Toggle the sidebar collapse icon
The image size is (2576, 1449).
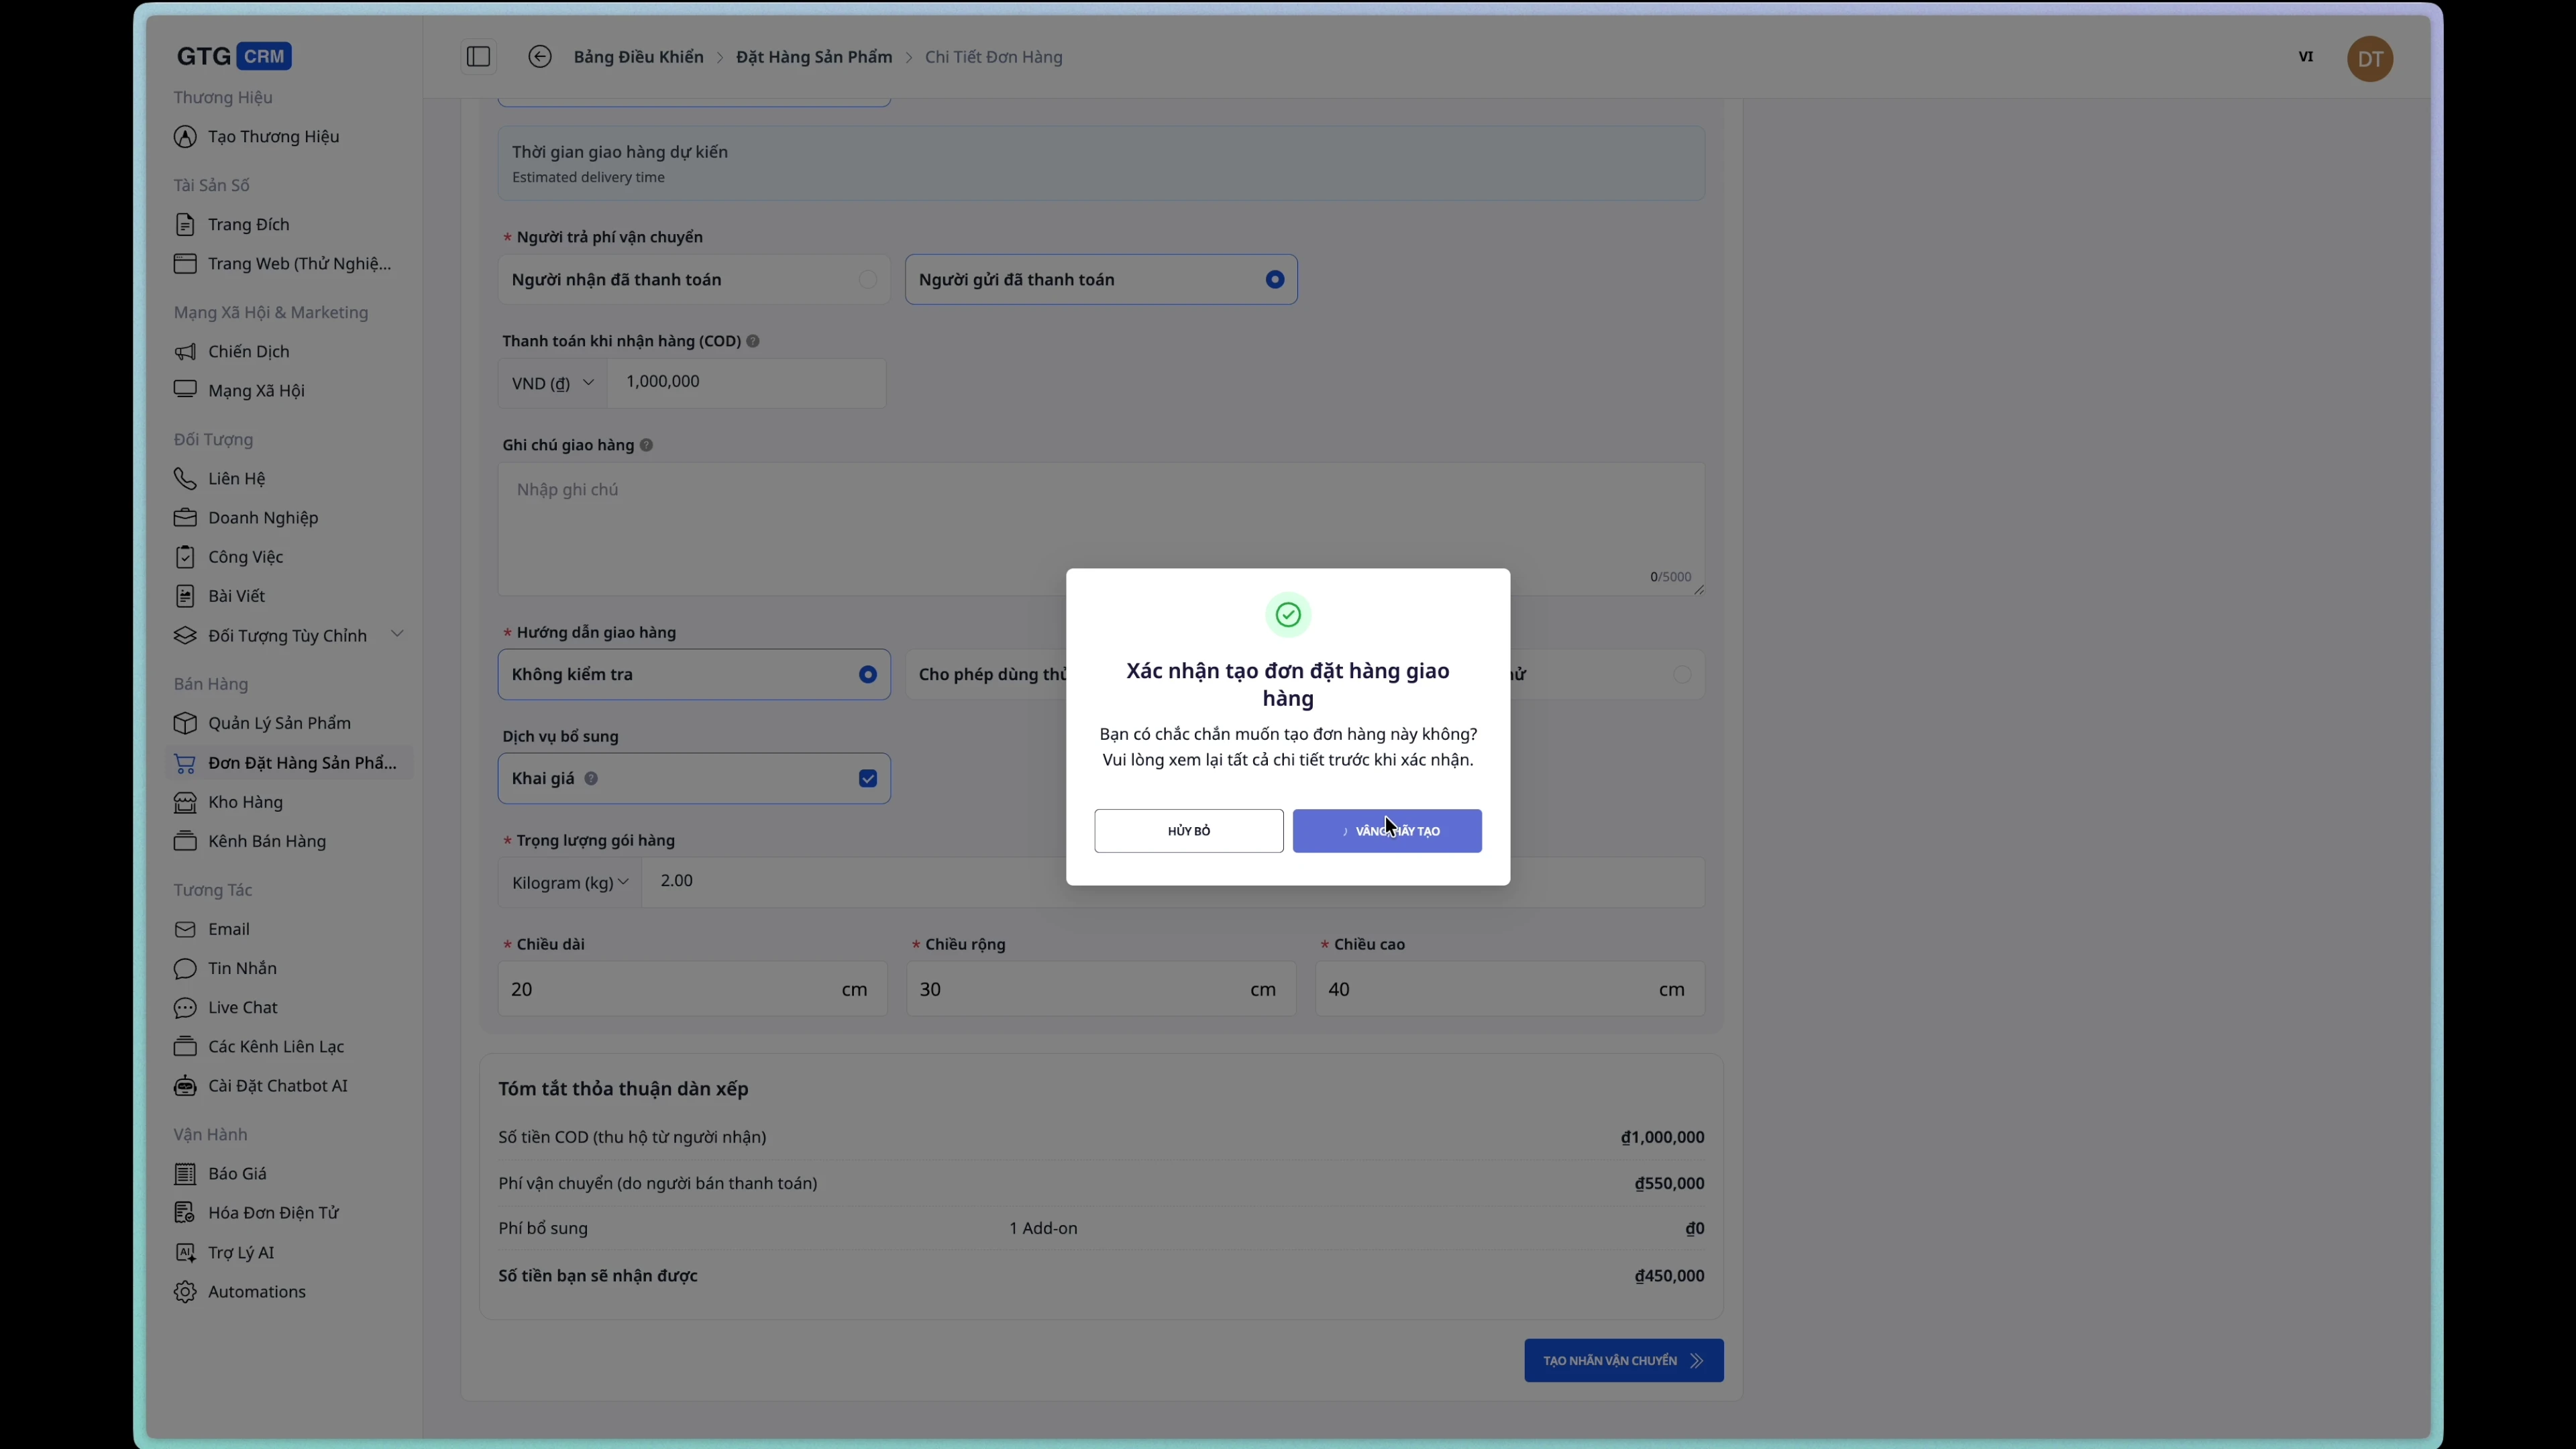coord(478,57)
